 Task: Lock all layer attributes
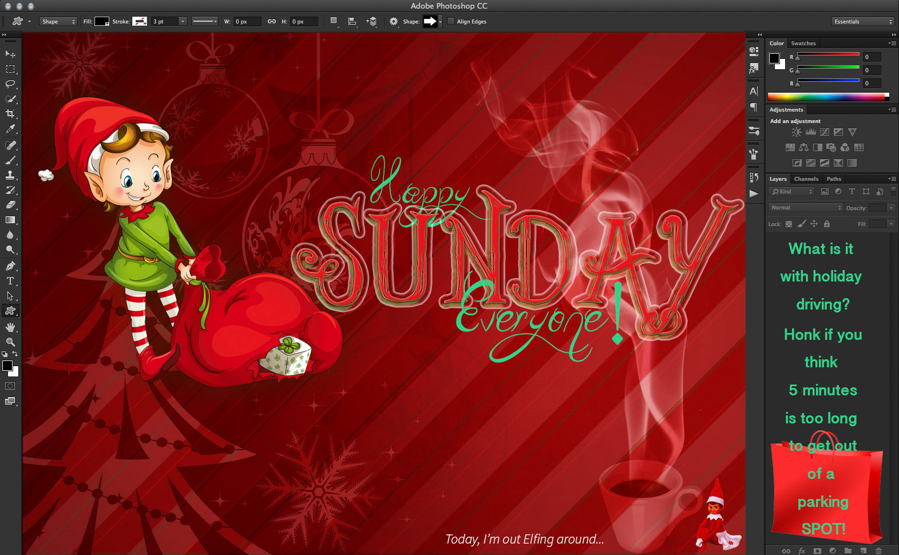coord(827,224)
